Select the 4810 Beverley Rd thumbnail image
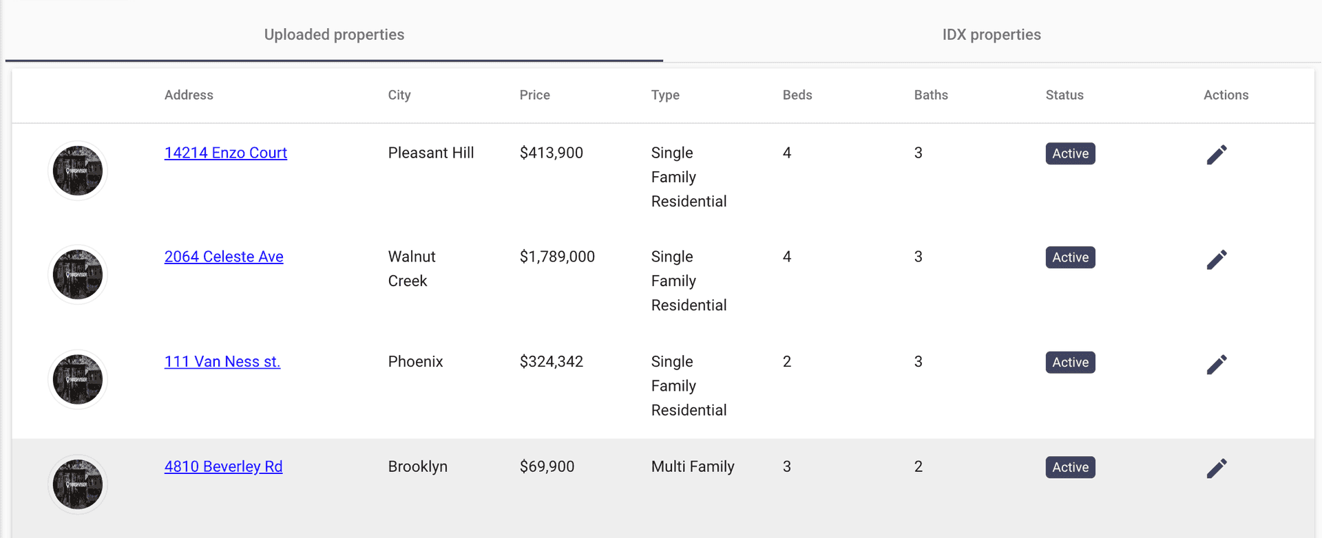The width and height of the screenshot is (1322, 538). coord(78,484)
